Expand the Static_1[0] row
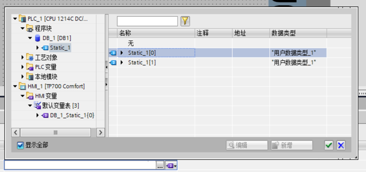Image resolution: width=366 pixels, height=172 pixels. click(x=122, y=53)
